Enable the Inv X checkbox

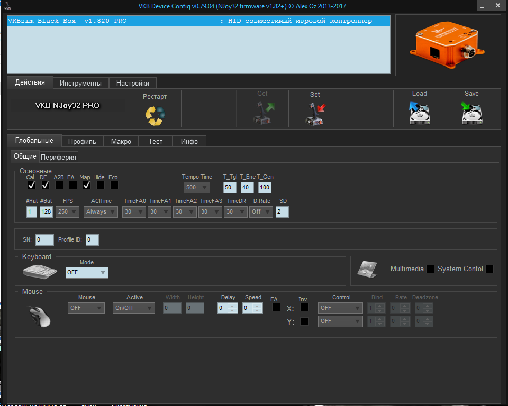coord(304,307)
